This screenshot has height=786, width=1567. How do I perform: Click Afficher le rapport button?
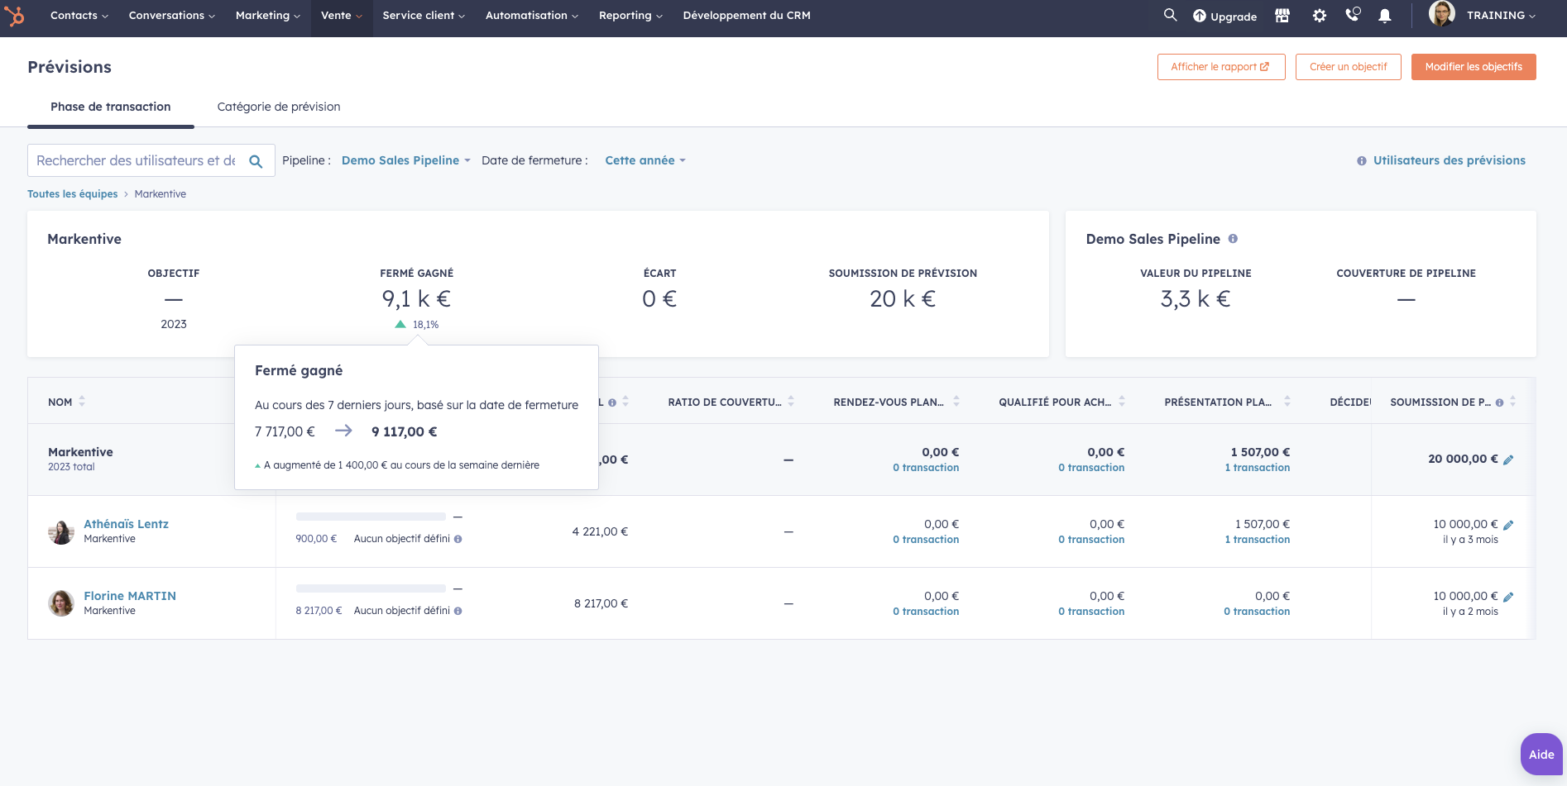point(1221,67)
